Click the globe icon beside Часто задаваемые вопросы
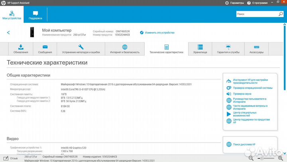The width and height of the screenshot is (287, 162). point(229,107)
